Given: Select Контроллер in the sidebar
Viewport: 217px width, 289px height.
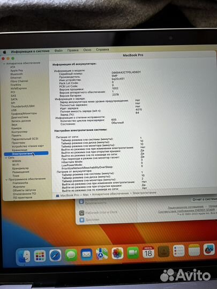Looking at the screenshot, I should 19,132.
